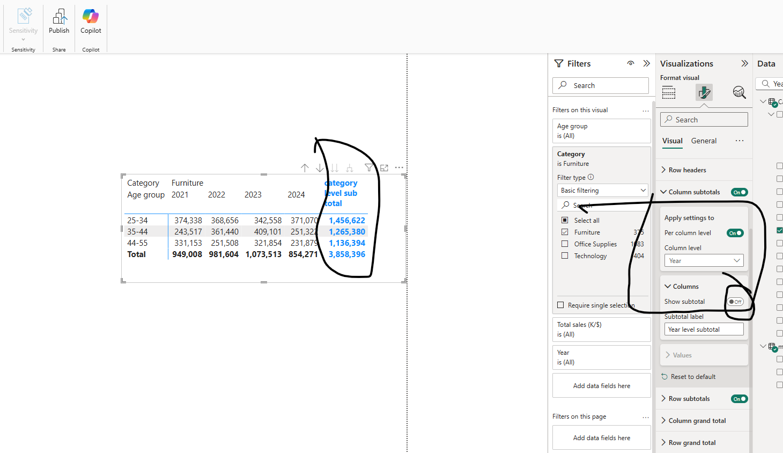Screen dimensions: 783x453
Task: Open more options ellipsis beside General tab
Action: coord(740,141)
